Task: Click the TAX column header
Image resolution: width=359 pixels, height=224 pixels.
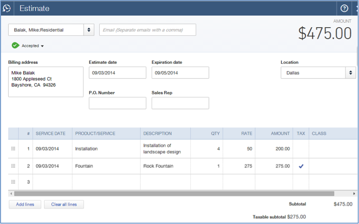Action: click(301, 134)
